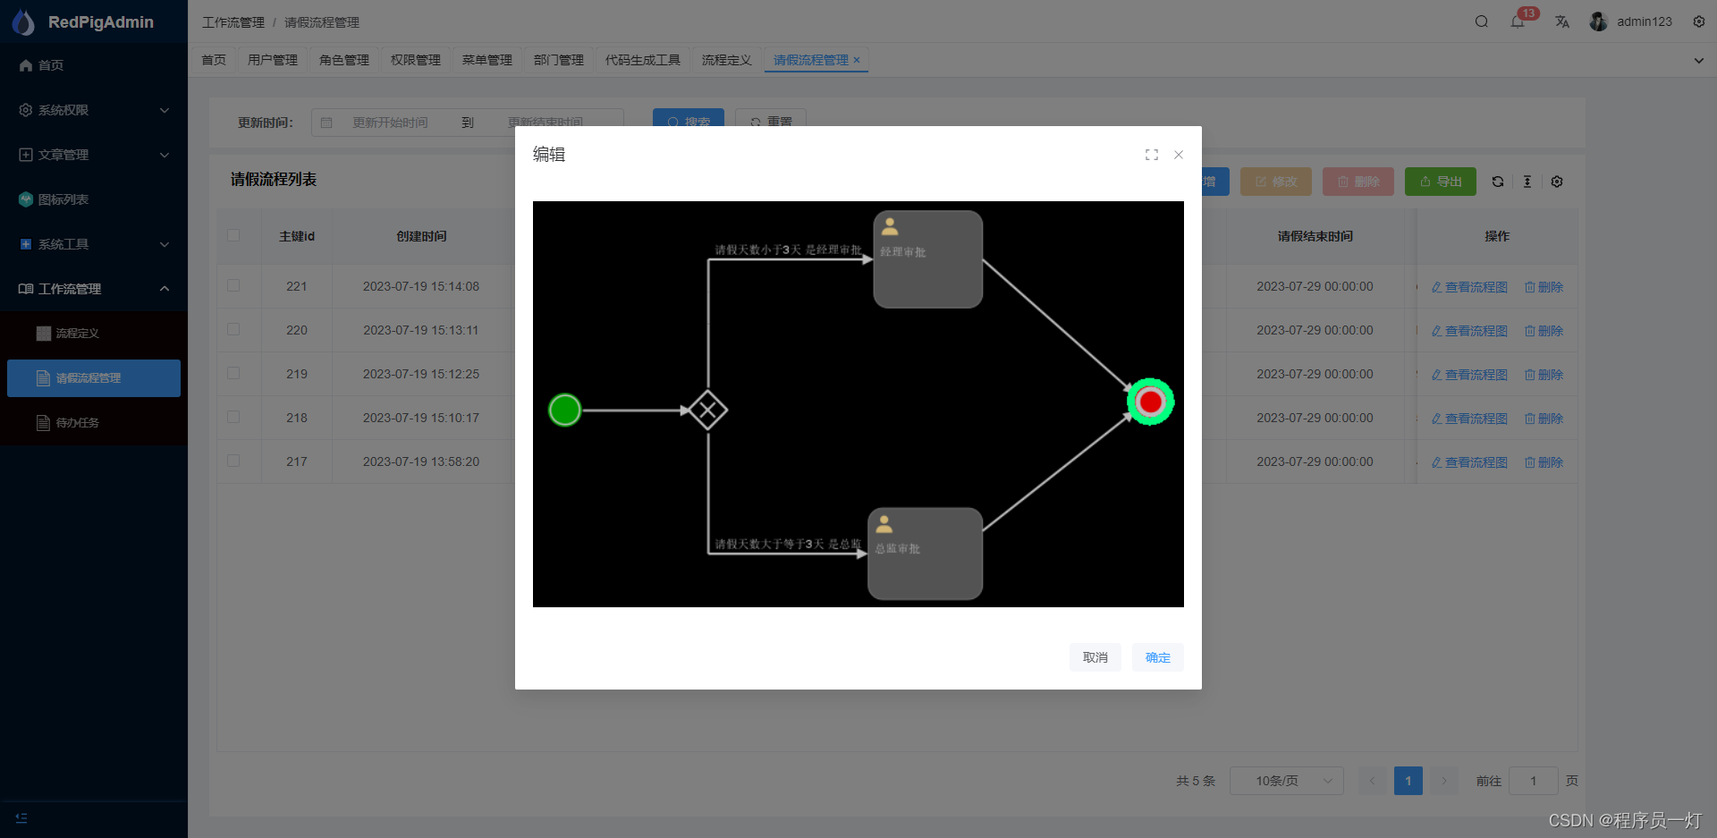This screenshot has width=1717, height=838.
Task: Click the green 导出 button
Action: [1441, 182]
